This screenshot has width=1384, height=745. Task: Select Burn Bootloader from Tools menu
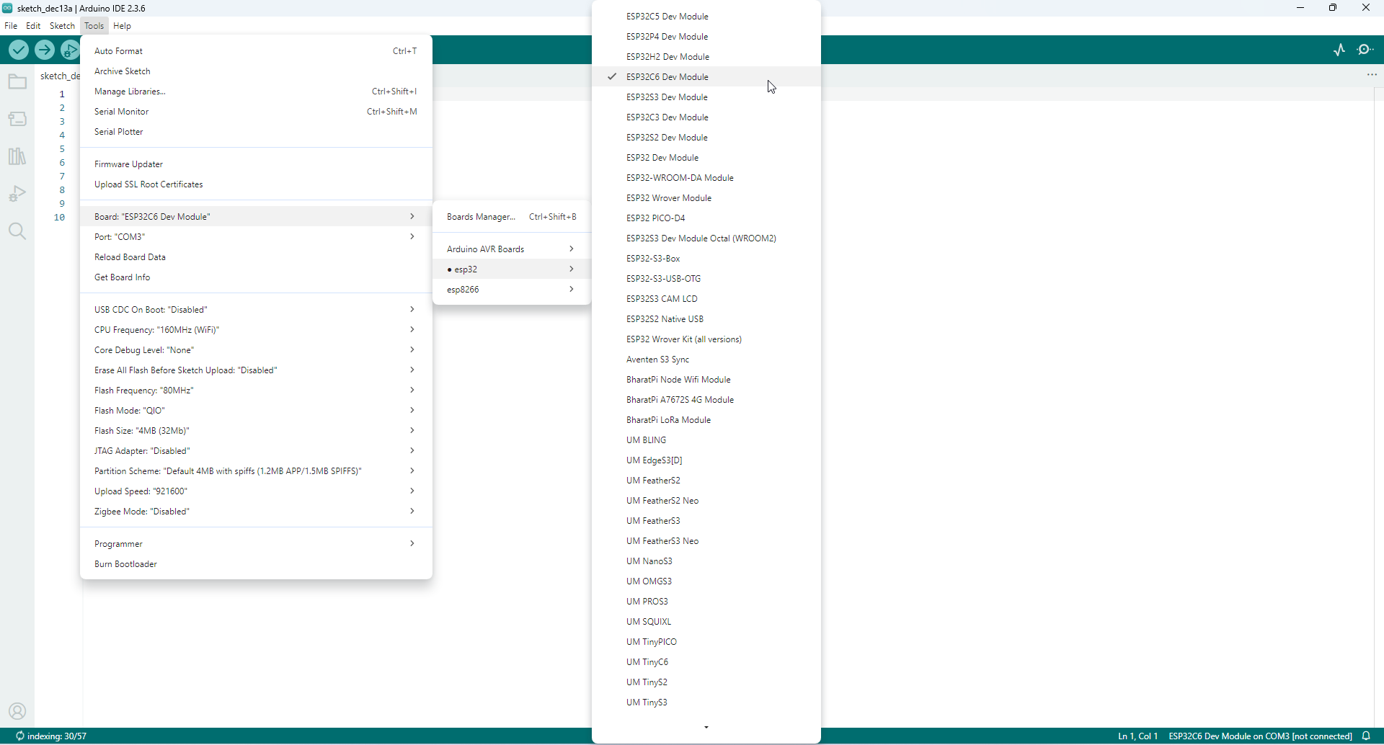(x=125, y=564)
